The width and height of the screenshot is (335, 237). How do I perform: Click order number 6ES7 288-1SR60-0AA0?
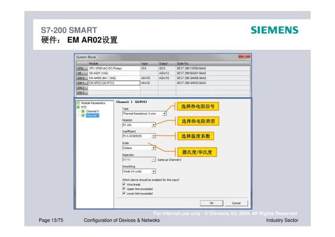click(x=192, y=68)
